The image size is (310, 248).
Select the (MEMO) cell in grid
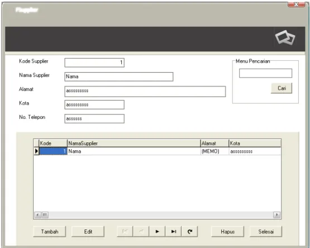point(214,151)
